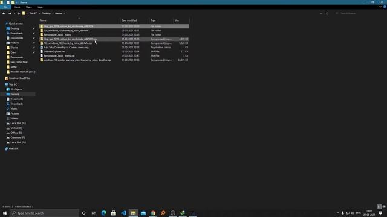Open the recent locations dropdown arrow
The image size is (387, 217).
coord(15,13)
